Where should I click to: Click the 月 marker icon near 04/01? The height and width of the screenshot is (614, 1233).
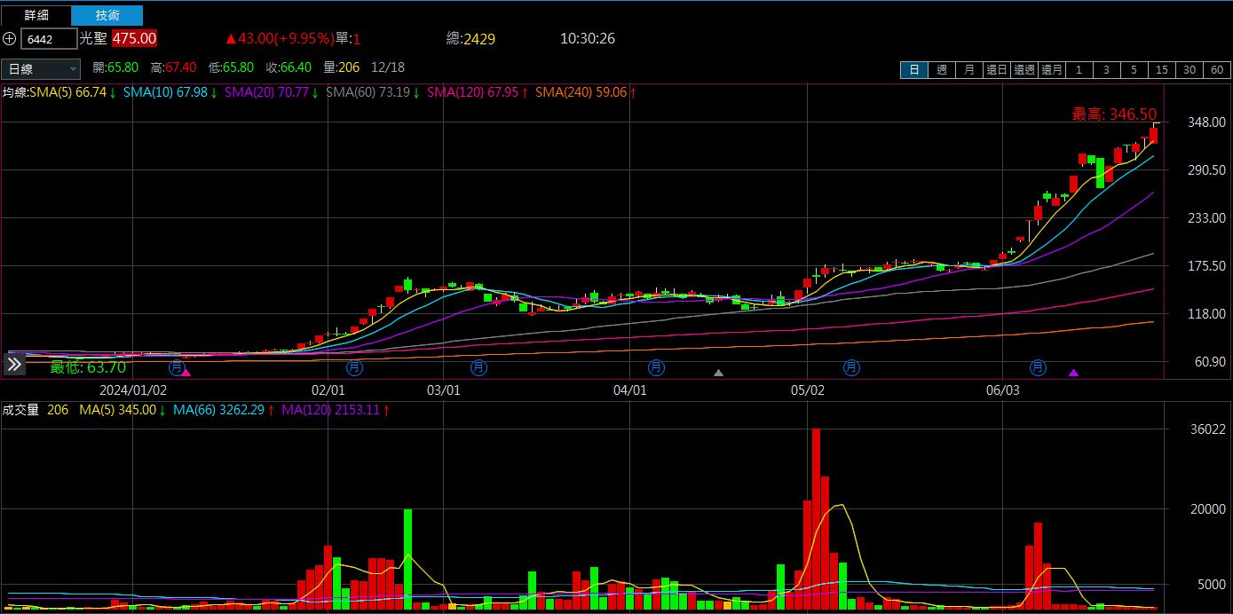tap(656, 366)
